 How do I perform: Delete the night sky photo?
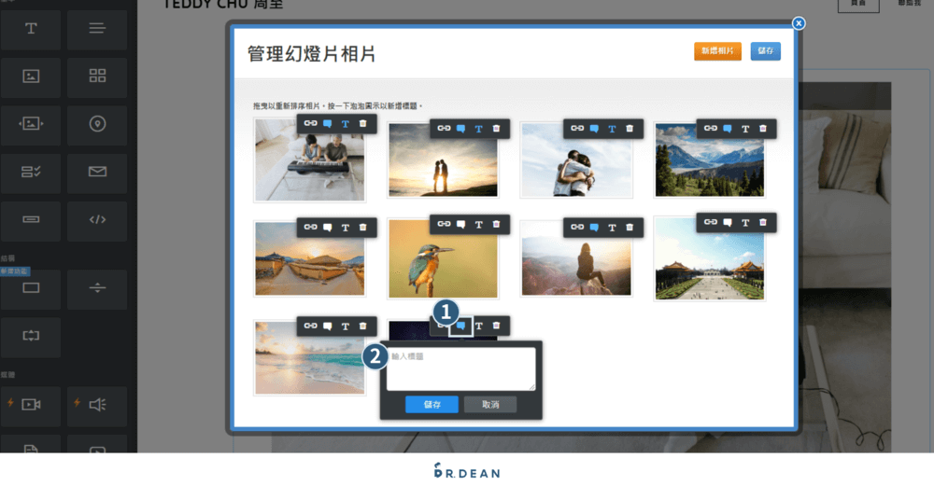pos(496,326)
